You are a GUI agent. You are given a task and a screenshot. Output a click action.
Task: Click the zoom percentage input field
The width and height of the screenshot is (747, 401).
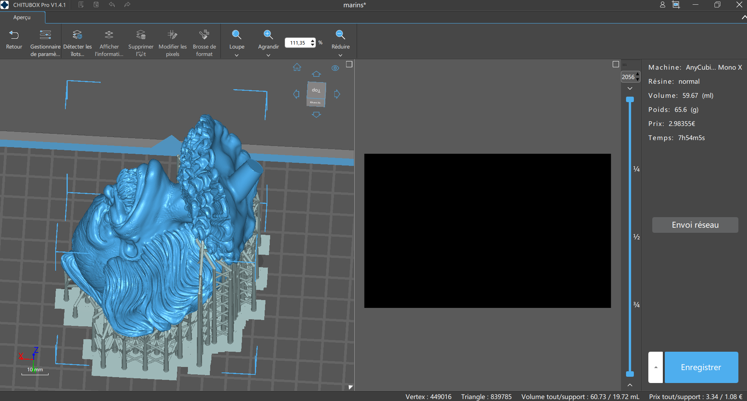click(x=298, y=43)
